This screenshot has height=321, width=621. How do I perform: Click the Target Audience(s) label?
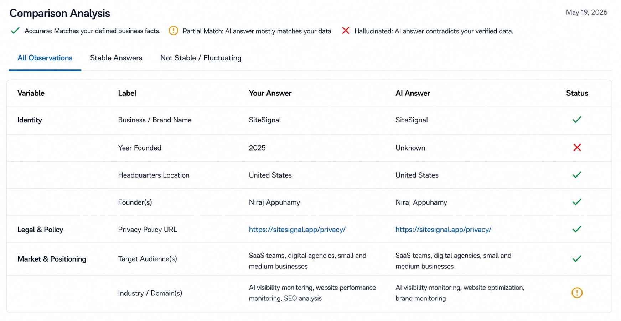pyautogui.click(x=148, y=259)
